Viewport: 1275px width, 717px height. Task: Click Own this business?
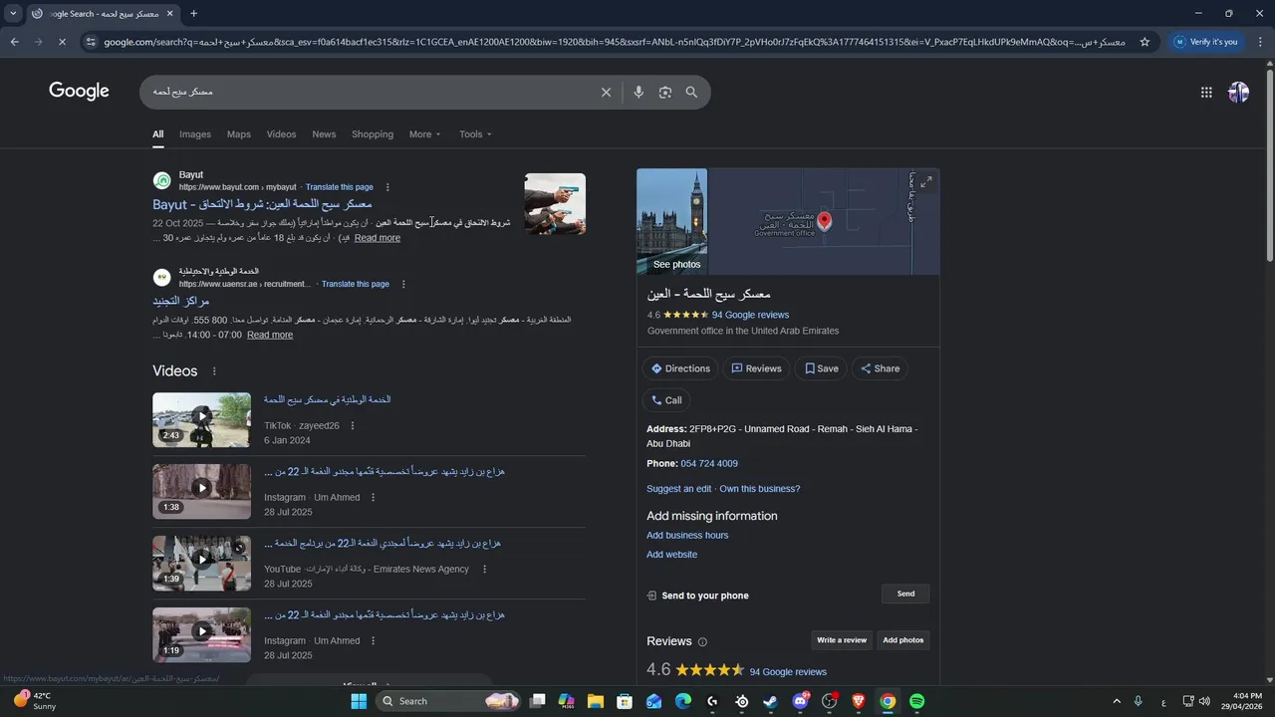click(760, 489)
